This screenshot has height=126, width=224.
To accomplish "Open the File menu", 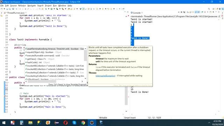I will click(x=2, y=6).
